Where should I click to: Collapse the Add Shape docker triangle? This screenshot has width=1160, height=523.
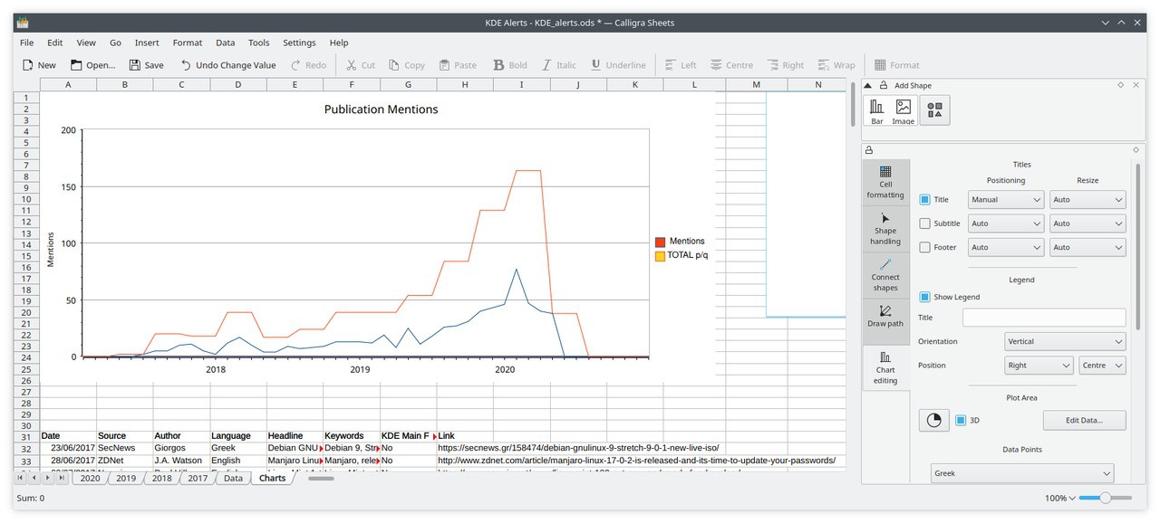[x=868, y=85]
